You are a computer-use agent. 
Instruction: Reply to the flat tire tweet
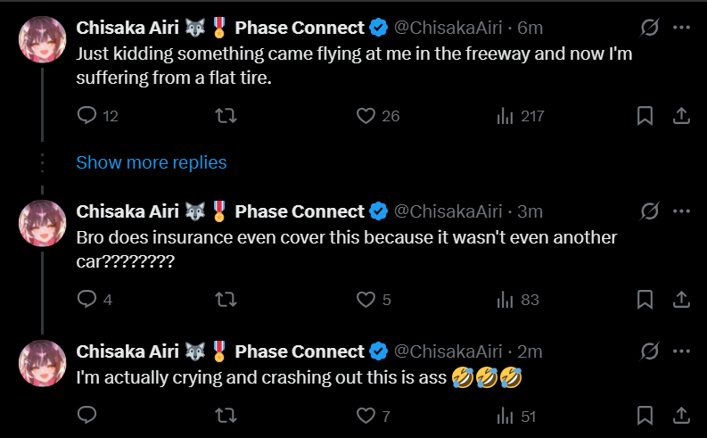tap(97, 116)
